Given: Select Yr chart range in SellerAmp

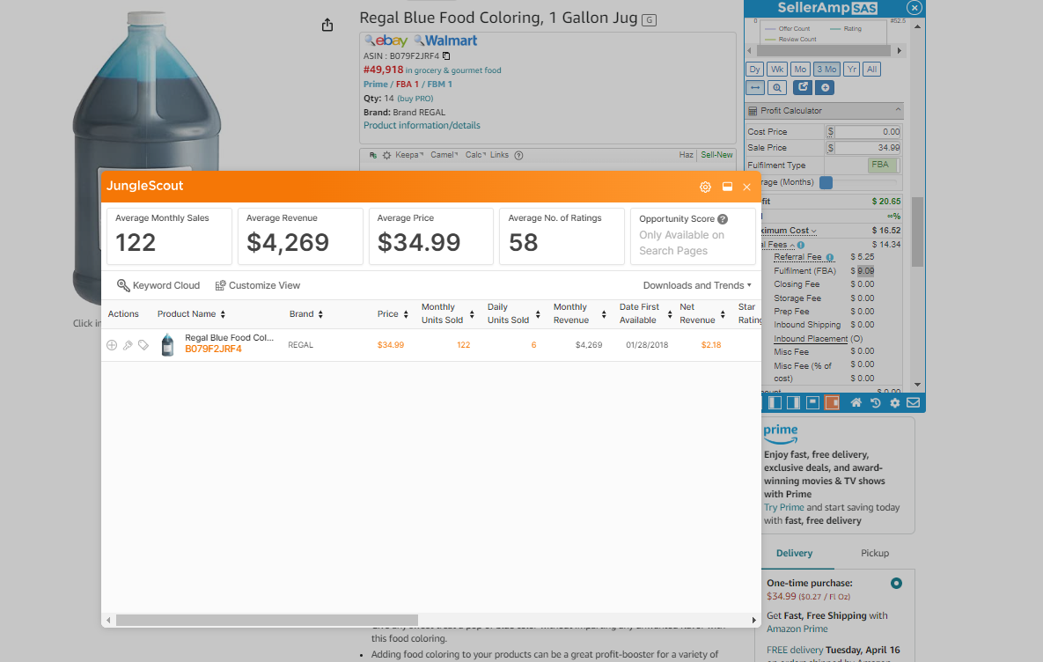Looking at the screenshot, I should 851,70.
